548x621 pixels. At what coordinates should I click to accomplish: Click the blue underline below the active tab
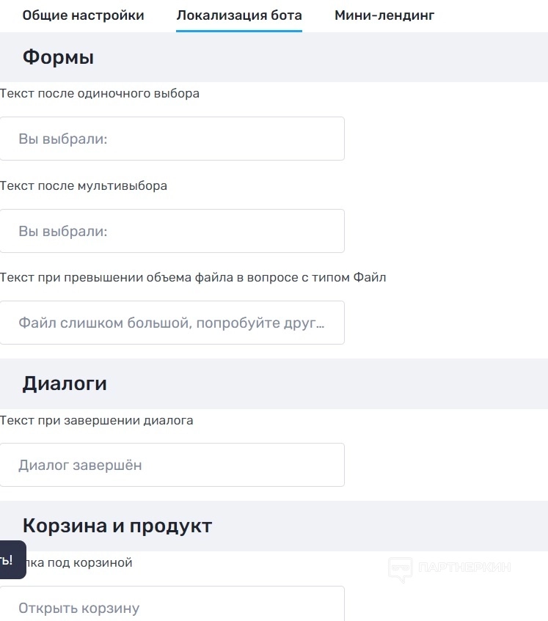coord(239,31)
